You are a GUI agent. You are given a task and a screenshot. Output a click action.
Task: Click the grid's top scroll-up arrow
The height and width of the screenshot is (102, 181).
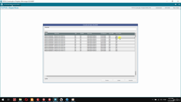pos(135,33)
